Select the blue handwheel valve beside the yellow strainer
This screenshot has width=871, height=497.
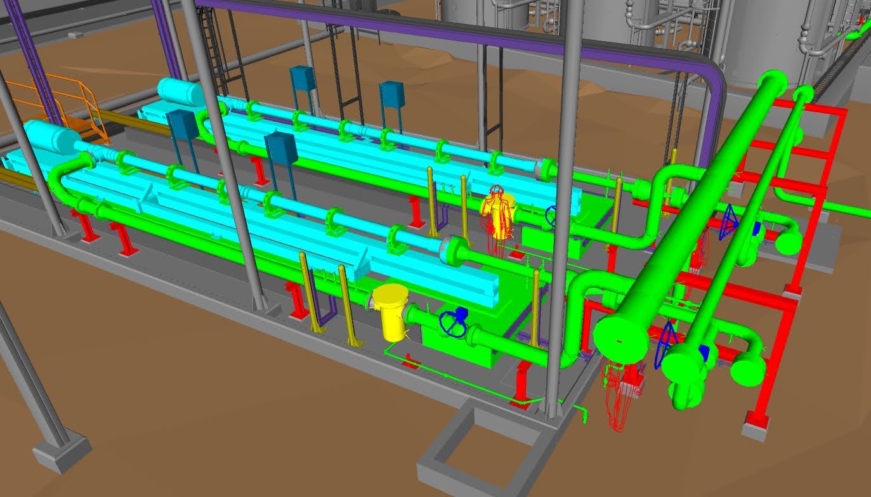452,323
